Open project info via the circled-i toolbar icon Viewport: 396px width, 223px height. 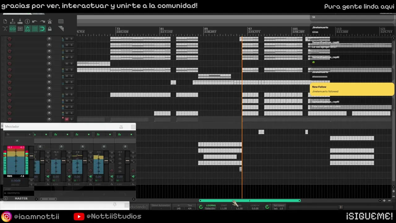[28, 21]
